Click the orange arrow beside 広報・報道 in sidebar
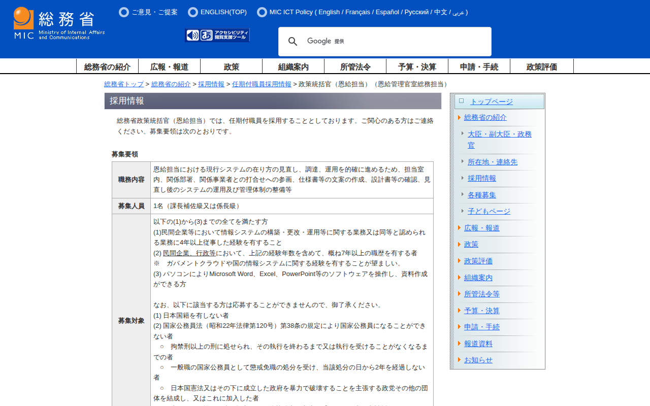Image resolution: width=650 pixels, height=406 pixels. pyautogui.click(x=459, y=228)
